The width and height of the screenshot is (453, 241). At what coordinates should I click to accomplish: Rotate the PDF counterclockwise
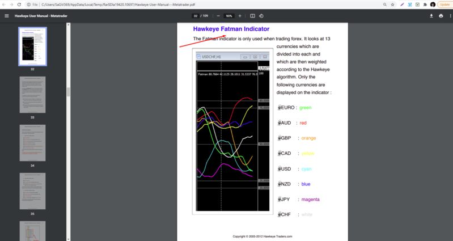click(261, 16)
